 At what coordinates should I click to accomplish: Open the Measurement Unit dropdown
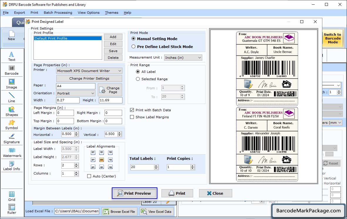click(183, 58)
